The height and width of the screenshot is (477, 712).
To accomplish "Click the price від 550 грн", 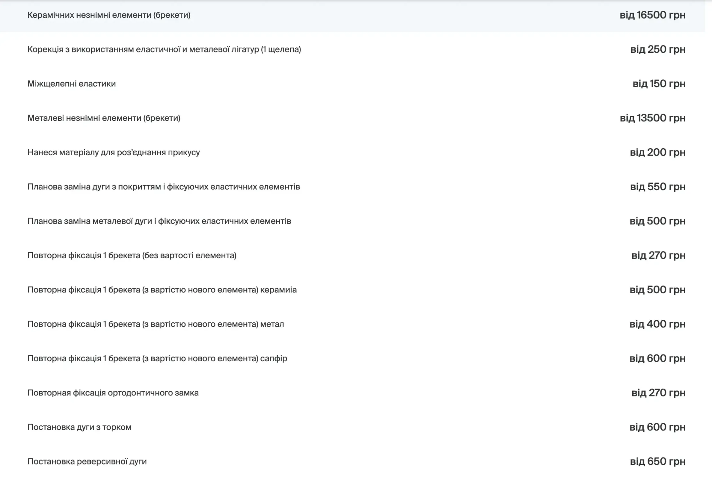I will (658, 187).
